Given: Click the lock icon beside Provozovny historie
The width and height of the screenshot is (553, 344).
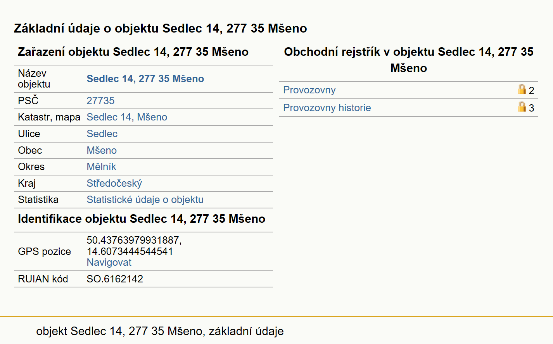Looking at the screenshot, I should coord(522,107).
